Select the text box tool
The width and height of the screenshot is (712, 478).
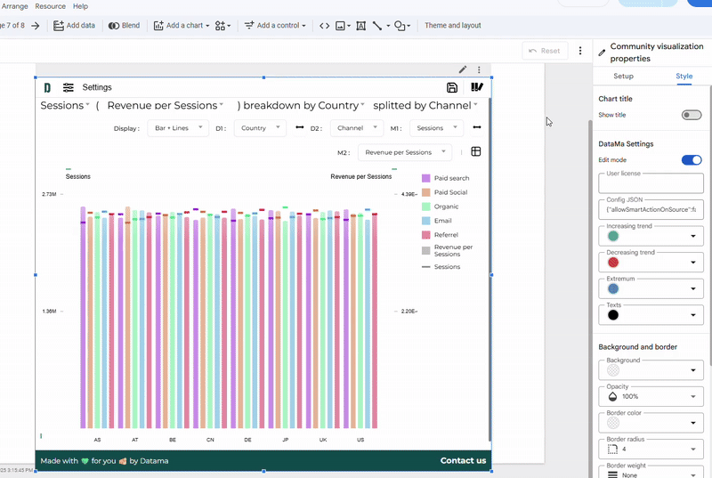(360, 26)
